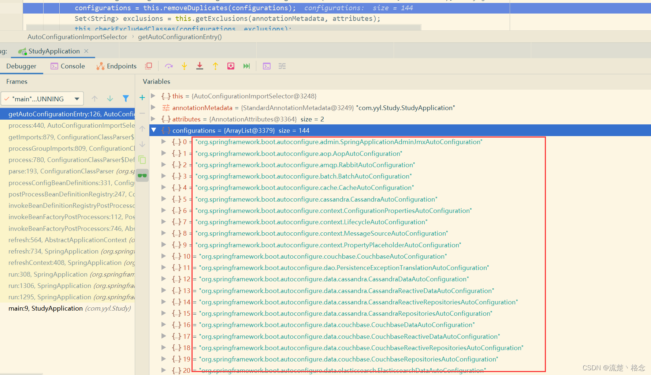The width and height of the screenshot is (651, 375).
Task: Click the New Watch plus icon
Action: click(142, 97)
